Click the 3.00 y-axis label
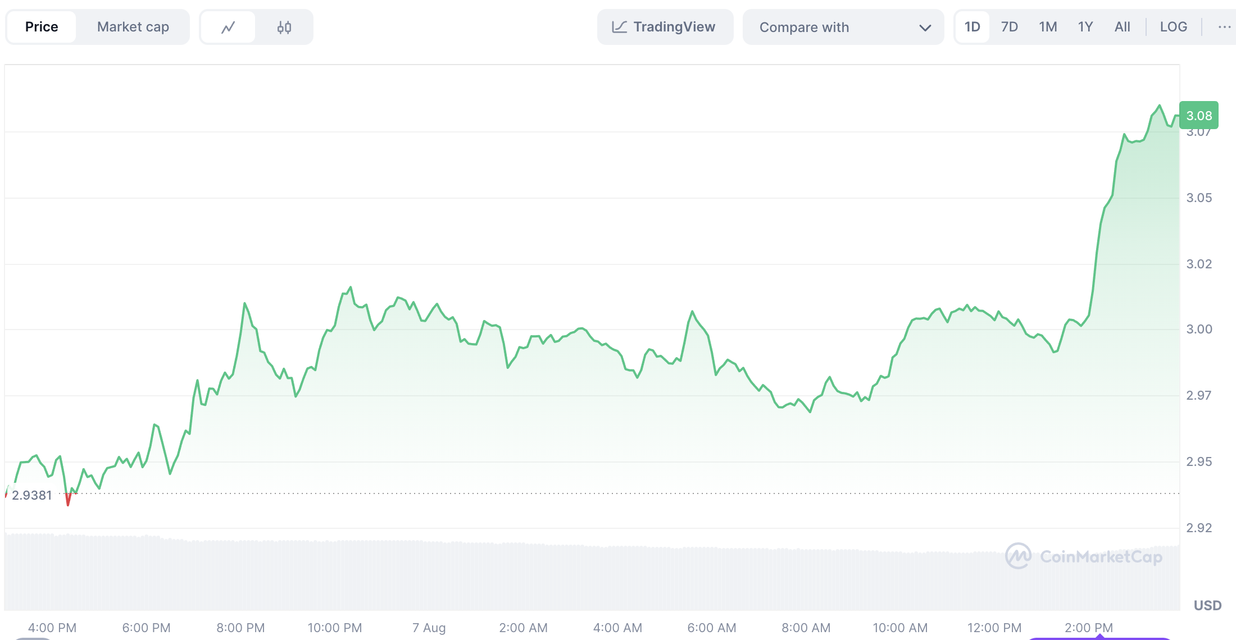The height and width of the screenshot is (640, 1236). (x=1199, y=329)
